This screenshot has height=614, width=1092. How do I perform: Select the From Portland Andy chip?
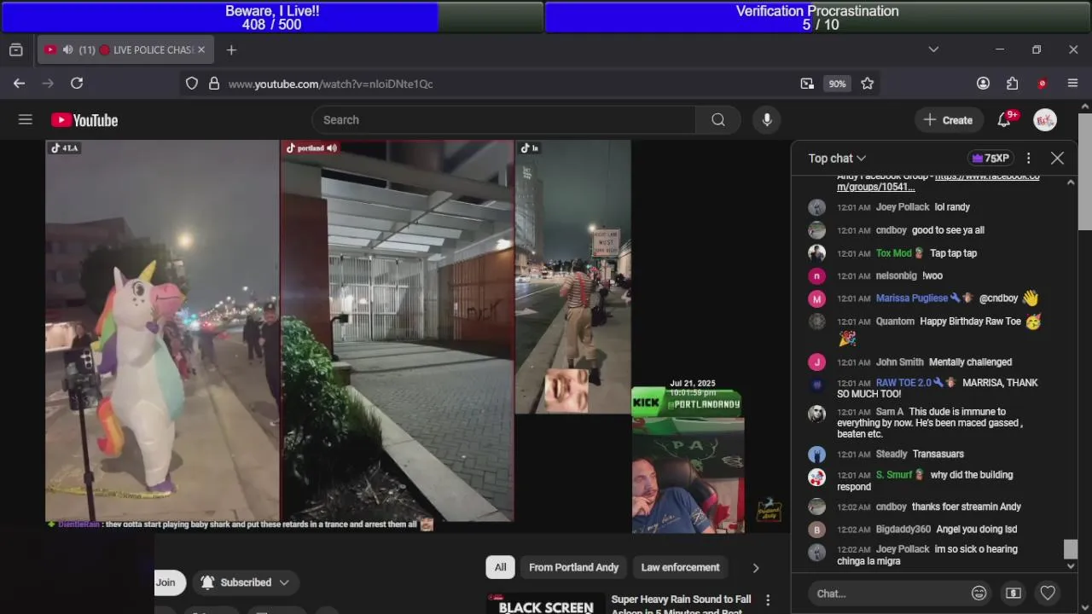point(573,567)
